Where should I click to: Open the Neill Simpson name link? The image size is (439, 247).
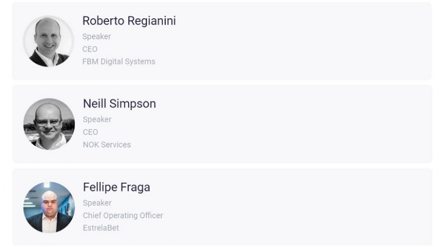(119, 104)
